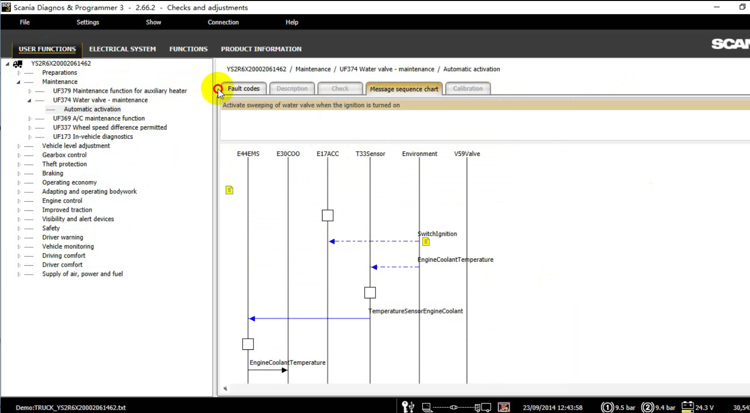
Task: Switch to the Electrical System tab
Action: (x=123, y=49)
